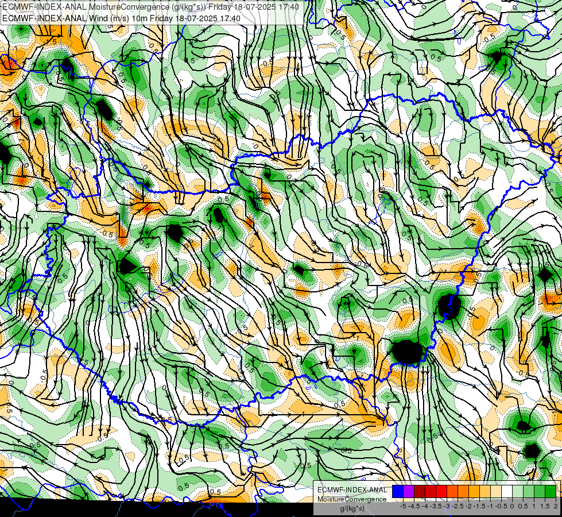Screen dimensions: 562x517
Task: Click the -0.5 legend tick value
Action: (x=501, y=506)
